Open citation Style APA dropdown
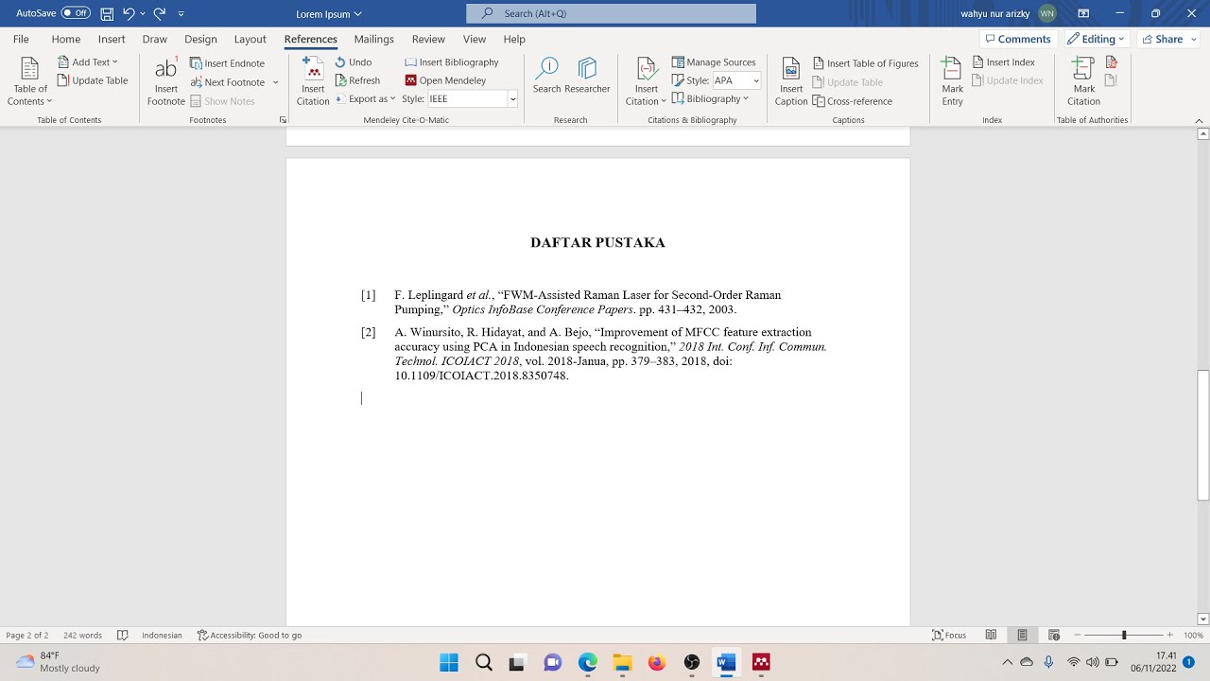This screenshot has width=1210, height=681. pyautogui.click(x=756, y=81)
